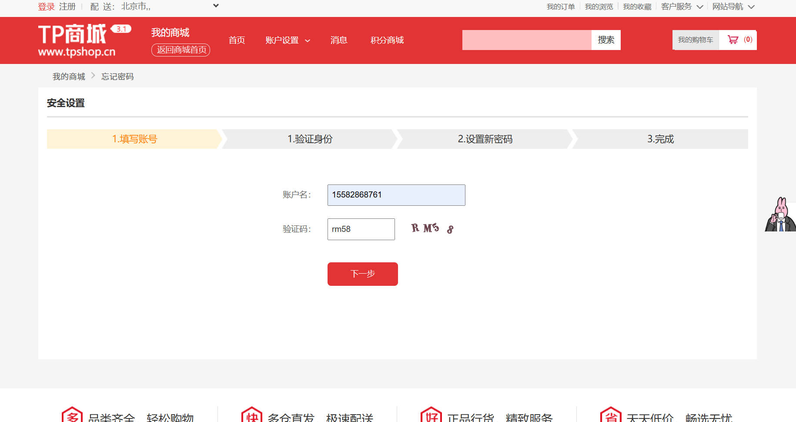Click the 下一步 button
796x422 pixels.
[362, 274]
